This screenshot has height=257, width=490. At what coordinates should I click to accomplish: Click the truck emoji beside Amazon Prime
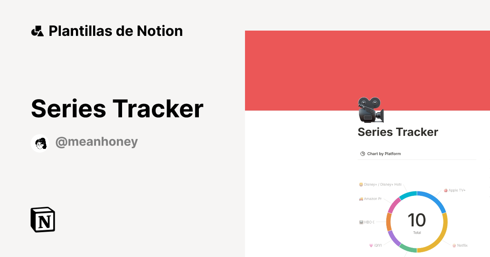click(361, 199)
